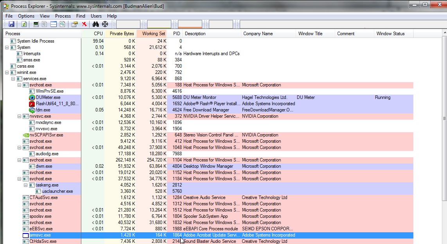Click the red X Kill Process icon
The width and height of the screenshot is (447, 244).
(84, 24)
